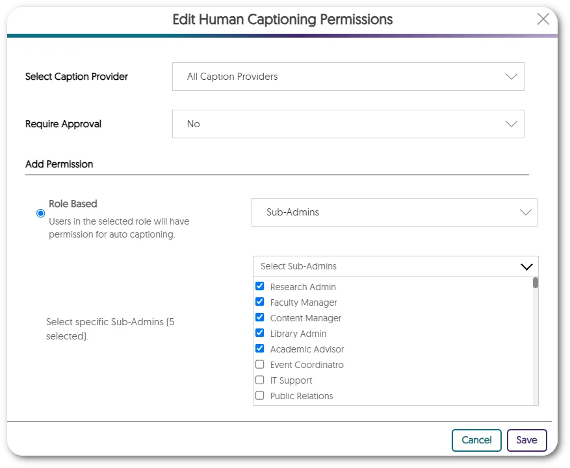Viewport: 570px width, 468px height.
Task: Uncheck Research Admin in the sub-admin list
Action: (260, 286)
